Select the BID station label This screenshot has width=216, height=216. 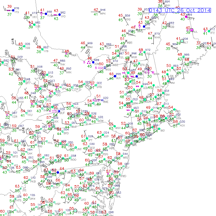tap(163, 131)
